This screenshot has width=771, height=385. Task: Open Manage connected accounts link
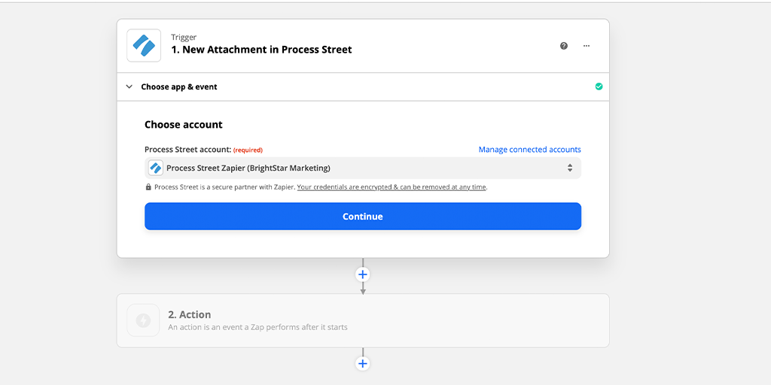(529, 150)
